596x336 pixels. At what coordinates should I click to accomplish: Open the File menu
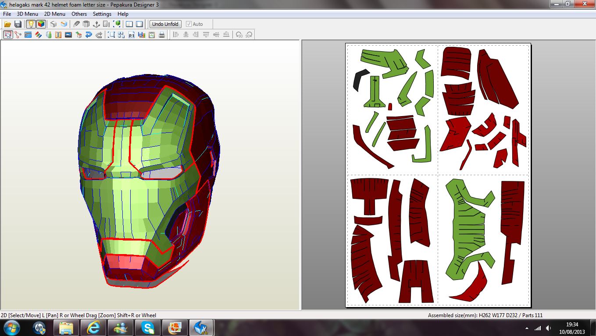click(7, 14)
